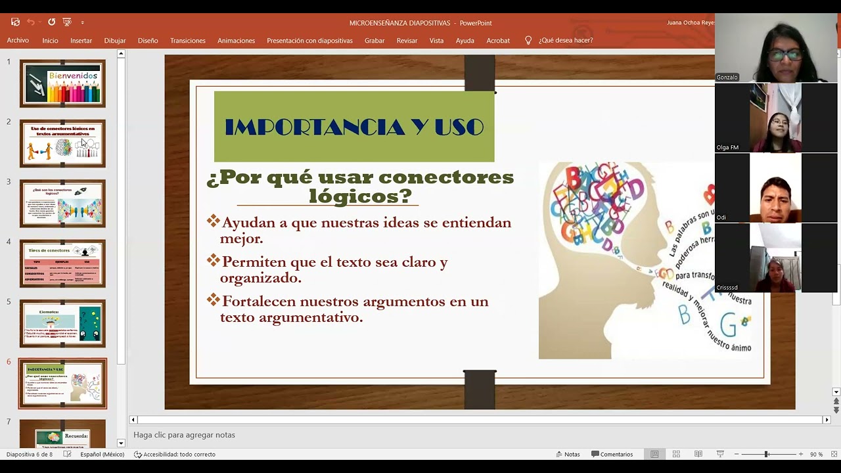Image resolution: width=841 pixels, height=473 pixels.
Task: Click the Español (México) language indicator
Action: (x=102, y=454)
